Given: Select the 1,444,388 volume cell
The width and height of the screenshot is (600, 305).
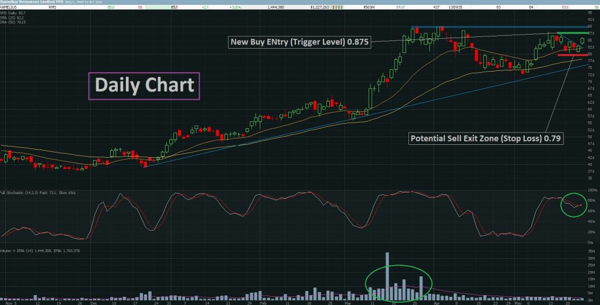Looking at the screenshot, I should (x=275, y=7).
